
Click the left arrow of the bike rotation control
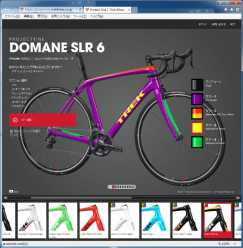coord(111,187)
